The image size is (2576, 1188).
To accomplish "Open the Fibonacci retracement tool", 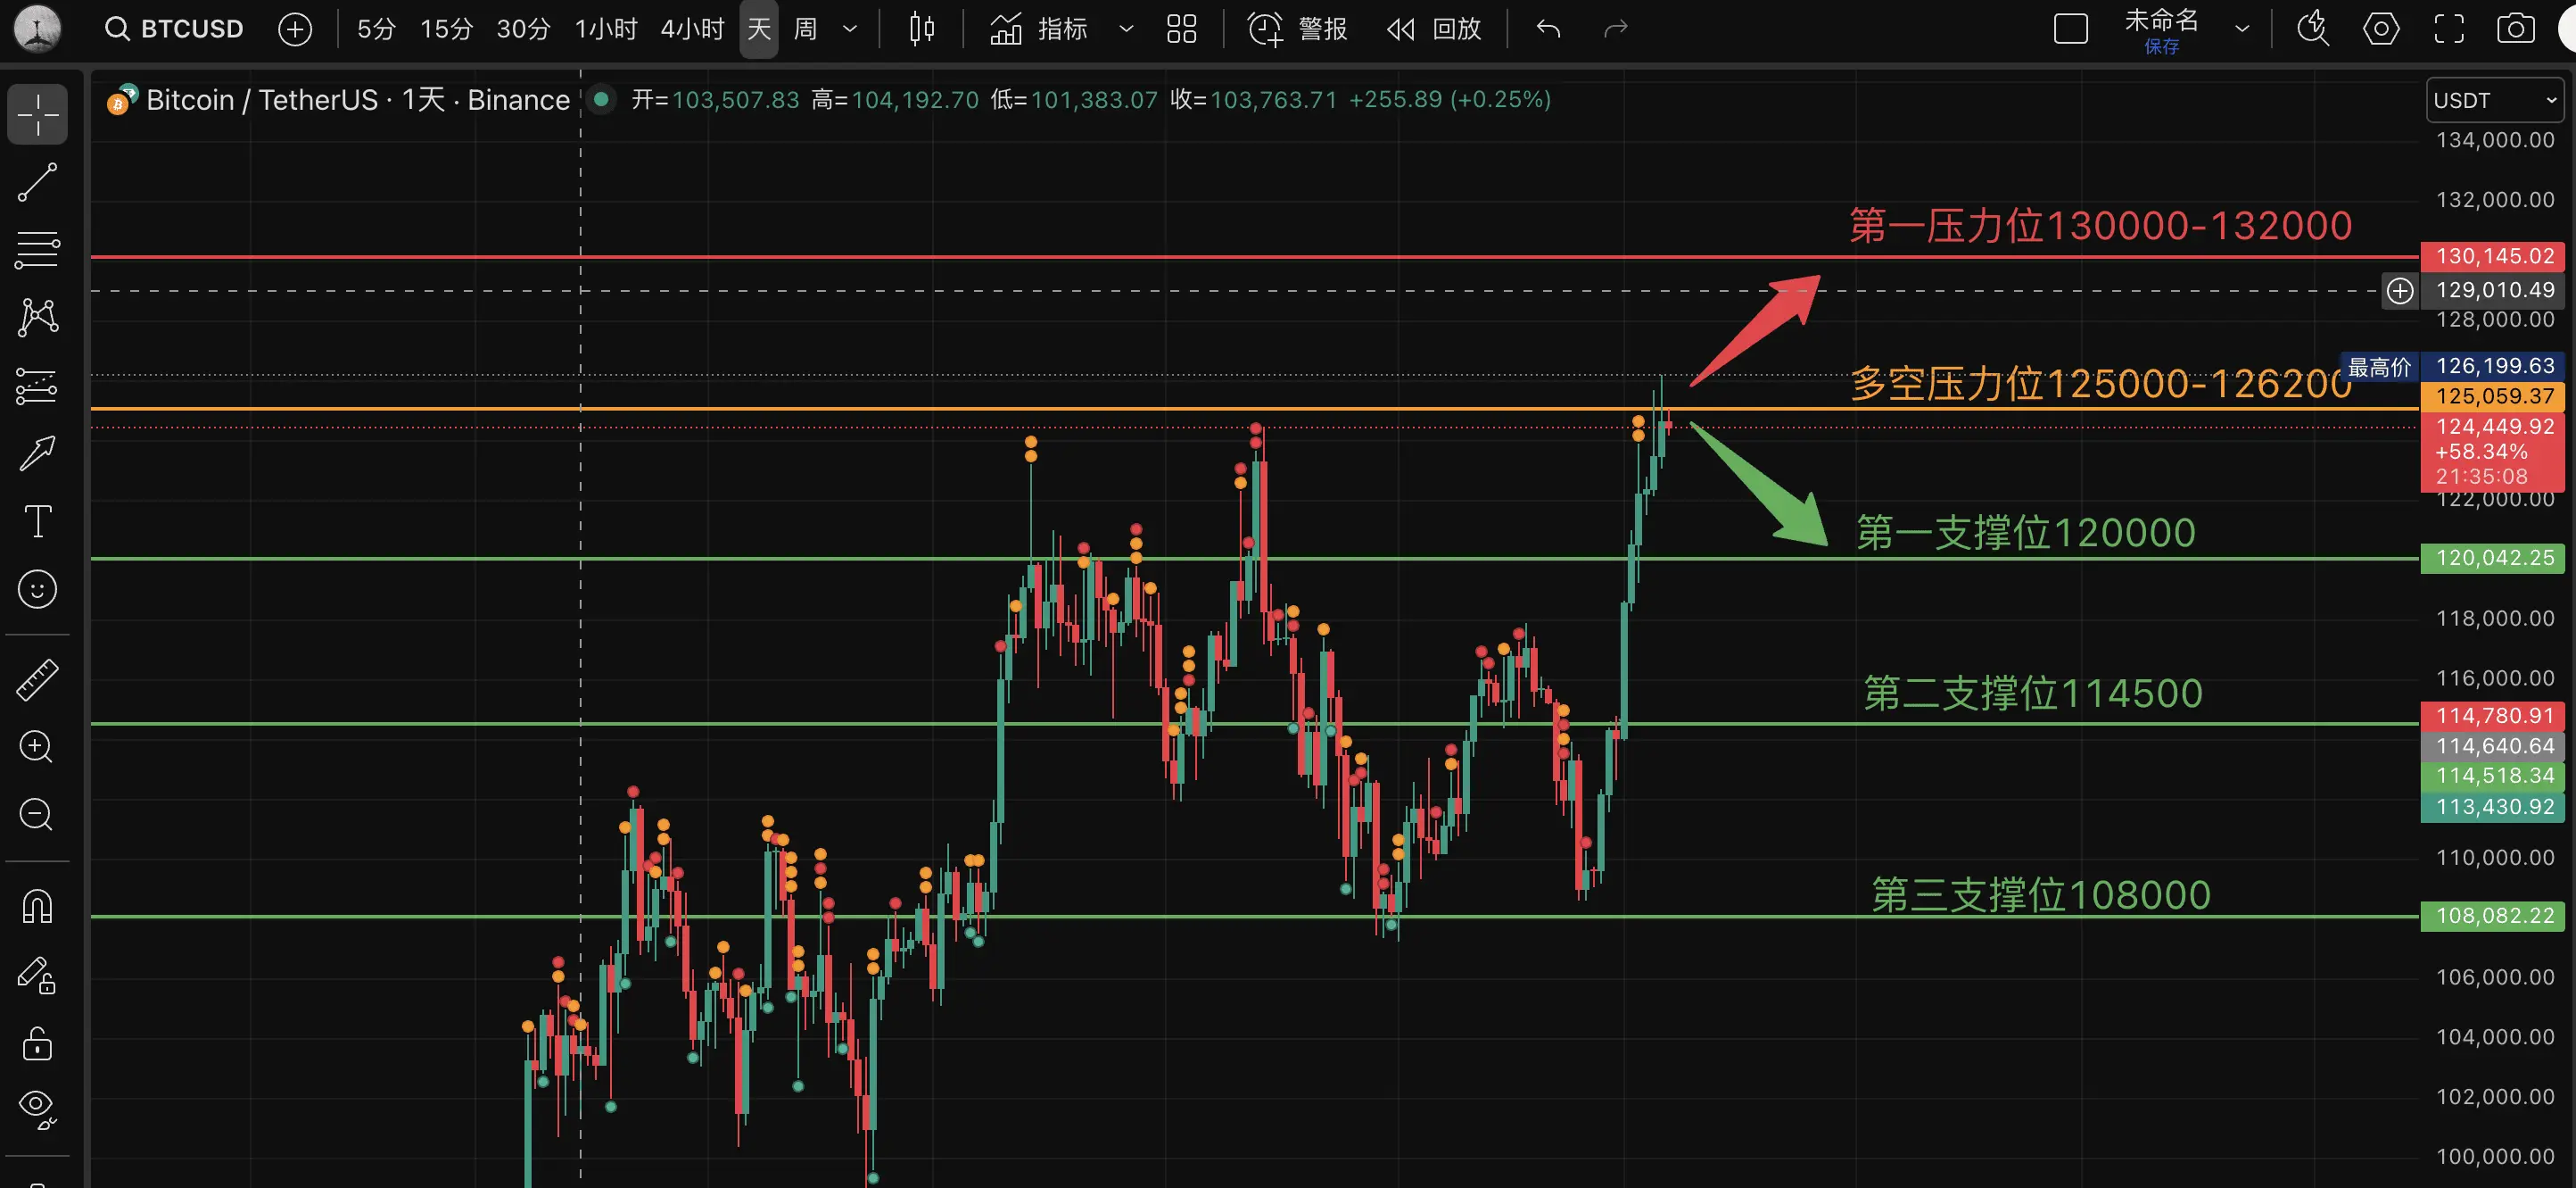I will pyautogui.click(x=37, y=249).
